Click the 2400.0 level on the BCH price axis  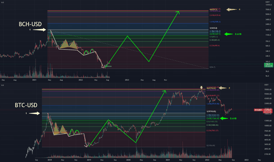click(x=268, y=24)
